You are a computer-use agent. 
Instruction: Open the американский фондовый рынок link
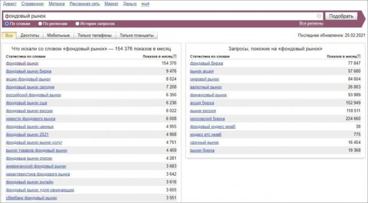point(36,166)
